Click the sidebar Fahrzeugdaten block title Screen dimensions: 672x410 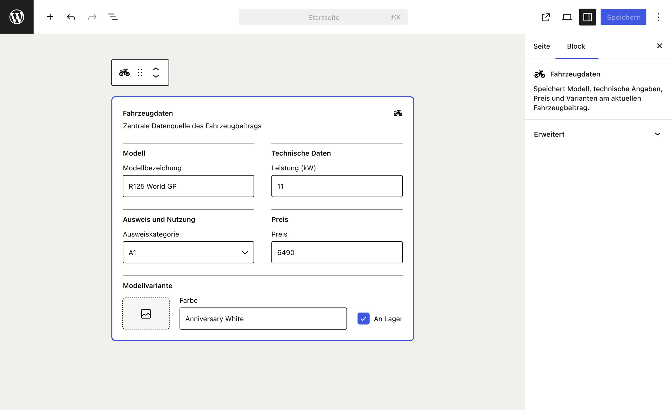click(x=575, y=74)
